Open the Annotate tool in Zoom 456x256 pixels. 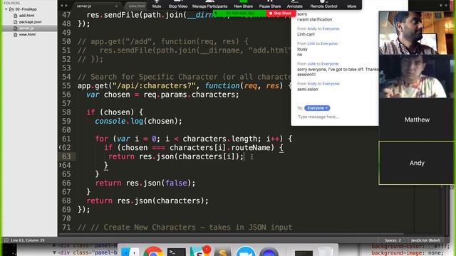pyautogui.click(x=294, y=4)
